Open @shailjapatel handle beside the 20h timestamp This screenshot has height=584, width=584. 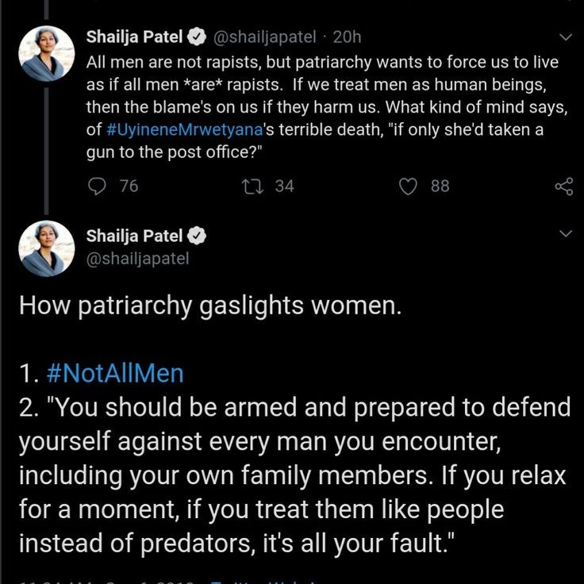(264, 36)
